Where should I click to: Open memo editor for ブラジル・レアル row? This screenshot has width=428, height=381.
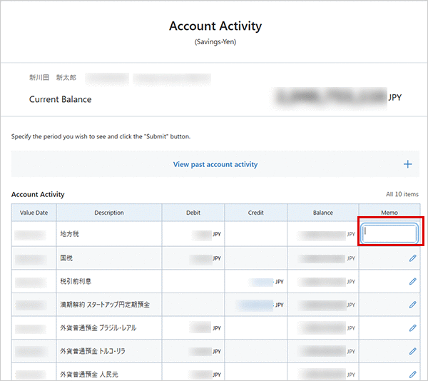click(412, 328)
